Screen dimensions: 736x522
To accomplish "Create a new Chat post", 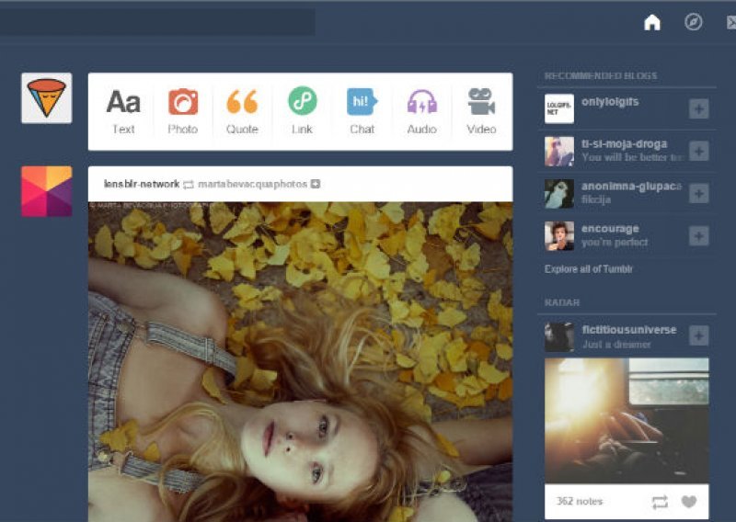I will click(x=362, y=111).
